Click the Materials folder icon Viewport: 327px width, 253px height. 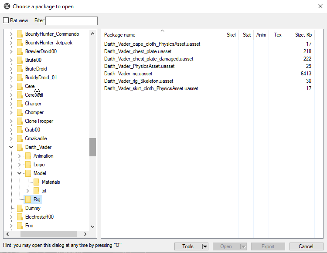36,182
